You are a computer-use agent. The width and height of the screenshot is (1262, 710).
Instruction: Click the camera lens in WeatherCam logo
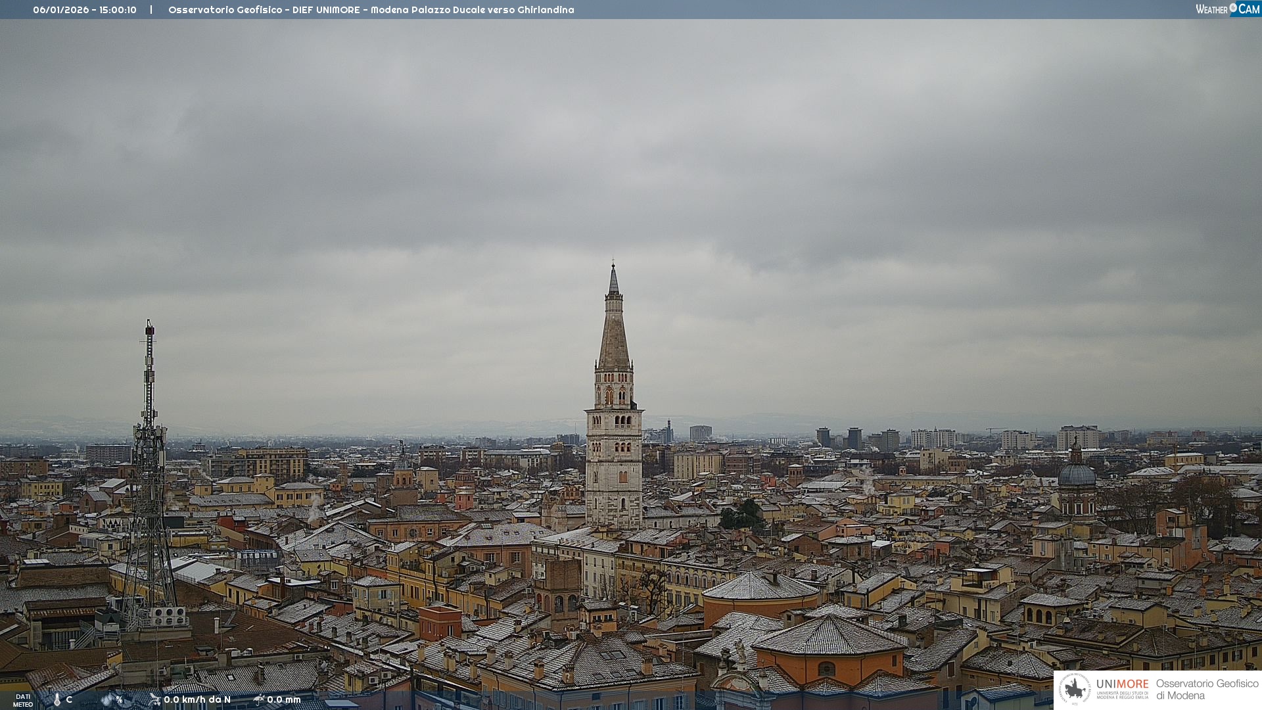point(1233,7)
